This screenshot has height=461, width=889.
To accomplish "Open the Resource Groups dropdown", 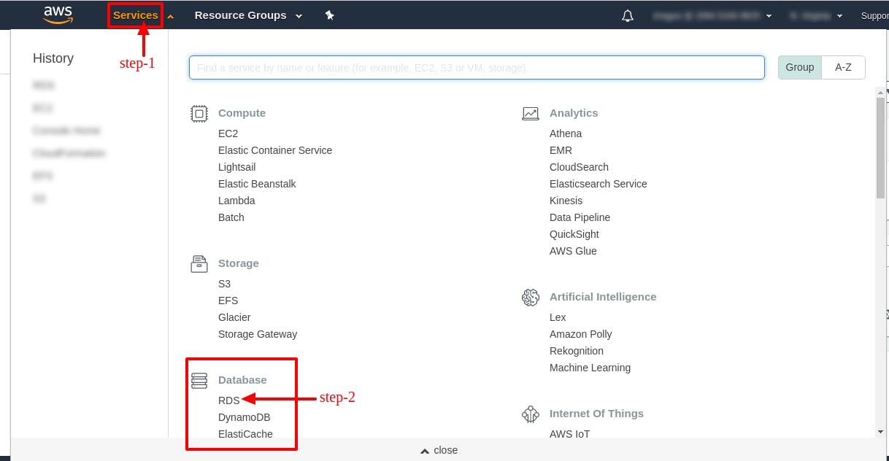I will click(247, 15).
